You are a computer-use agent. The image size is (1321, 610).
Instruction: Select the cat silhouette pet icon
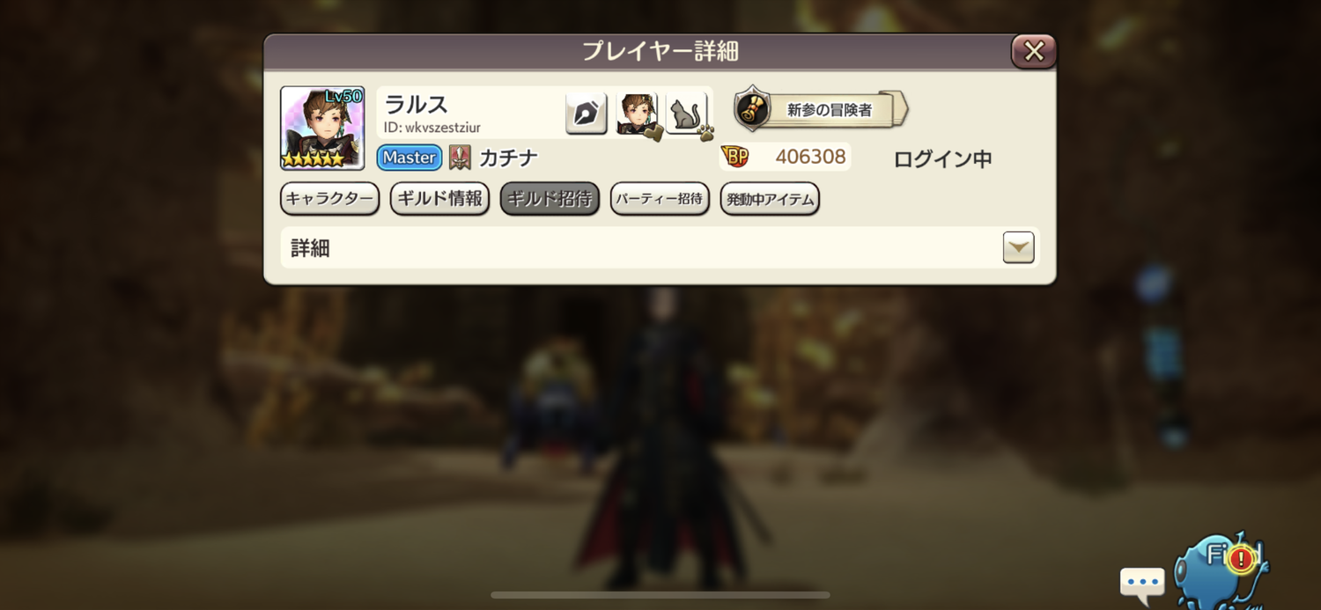tap(688, 114)
